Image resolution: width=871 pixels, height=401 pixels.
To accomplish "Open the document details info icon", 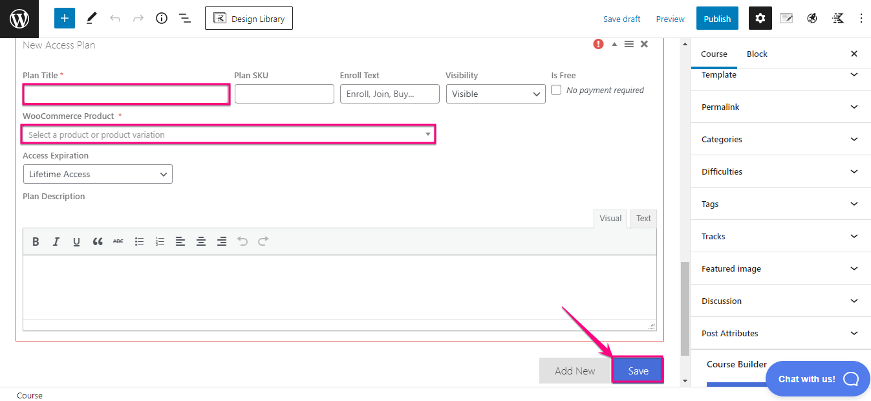I will [x=161, y=18].
